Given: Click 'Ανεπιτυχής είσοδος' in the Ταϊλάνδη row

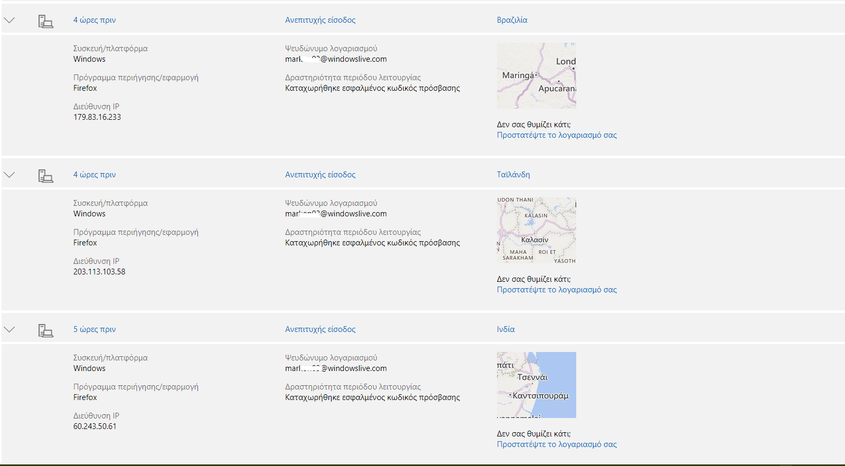Looking at the screenshot, I should (320, 175).
